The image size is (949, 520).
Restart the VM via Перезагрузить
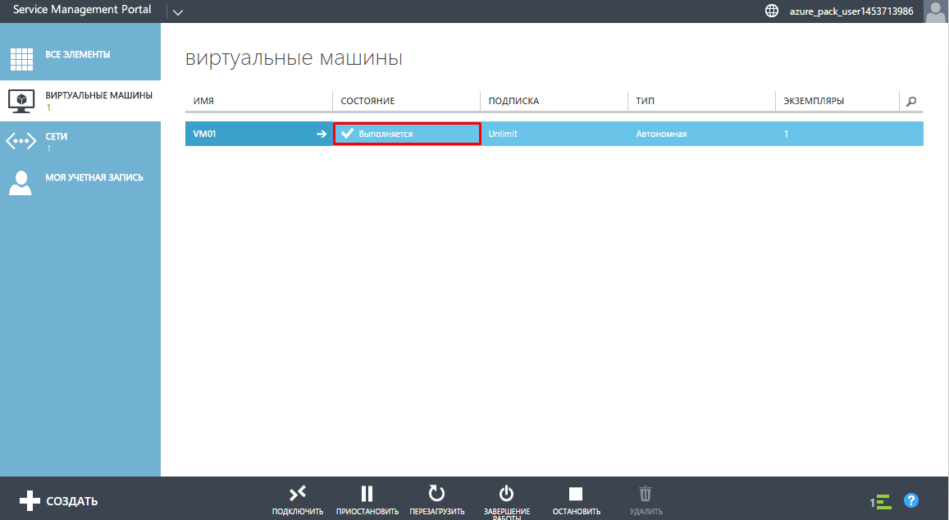point(436,494)
